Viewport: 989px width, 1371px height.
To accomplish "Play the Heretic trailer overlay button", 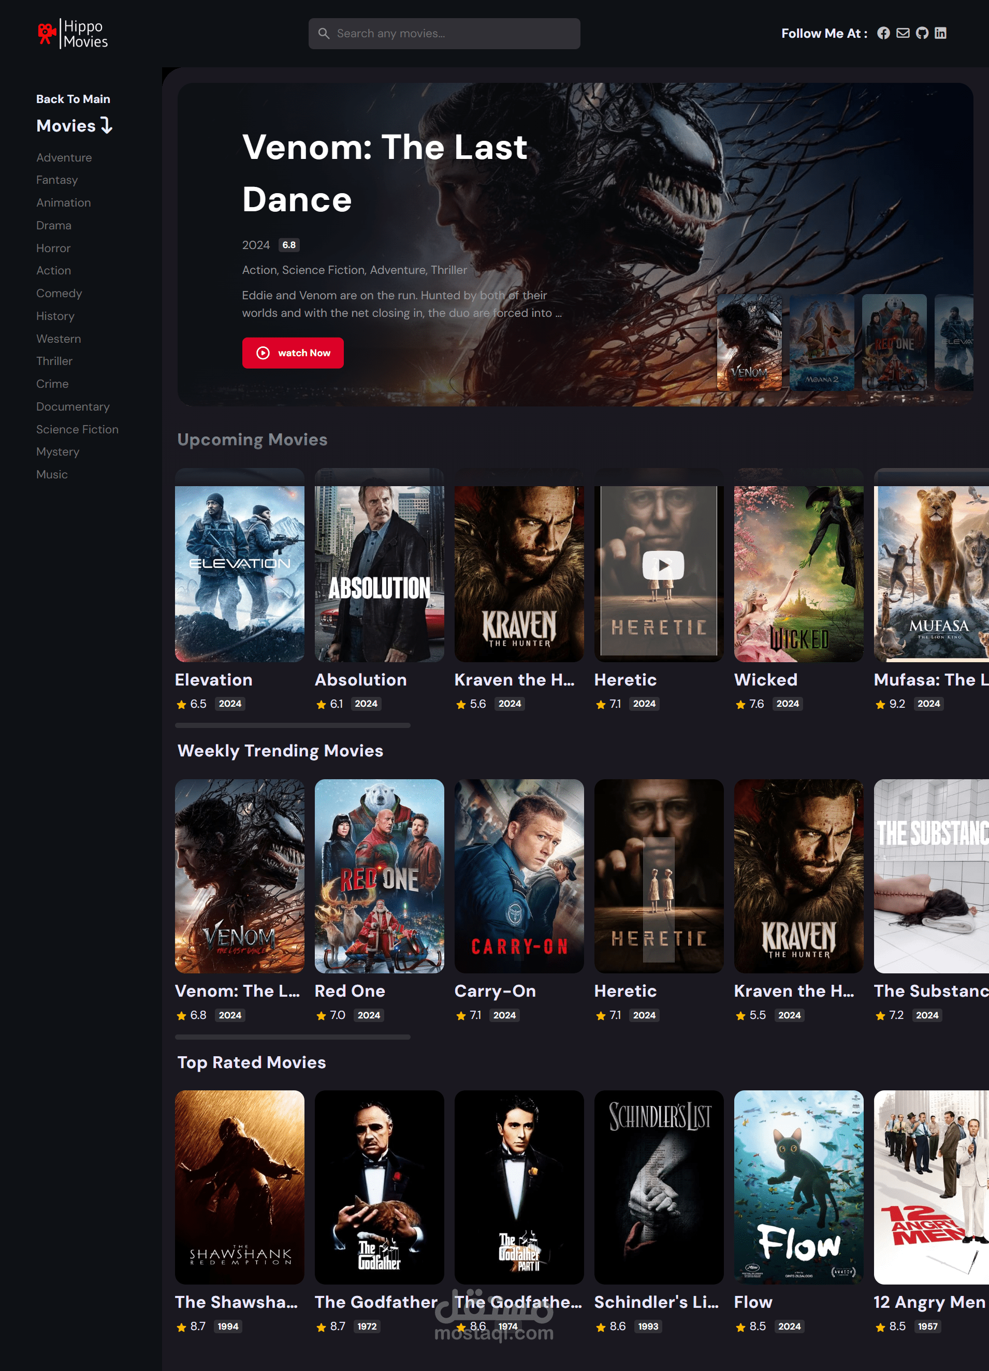I will 663,565.
